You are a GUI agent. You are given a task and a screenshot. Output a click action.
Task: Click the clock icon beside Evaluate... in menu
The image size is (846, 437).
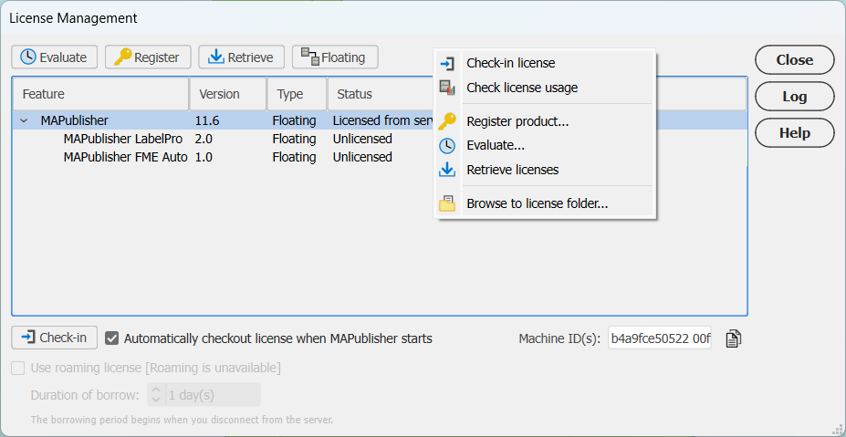pyautogui.click(x=447, y=146)
